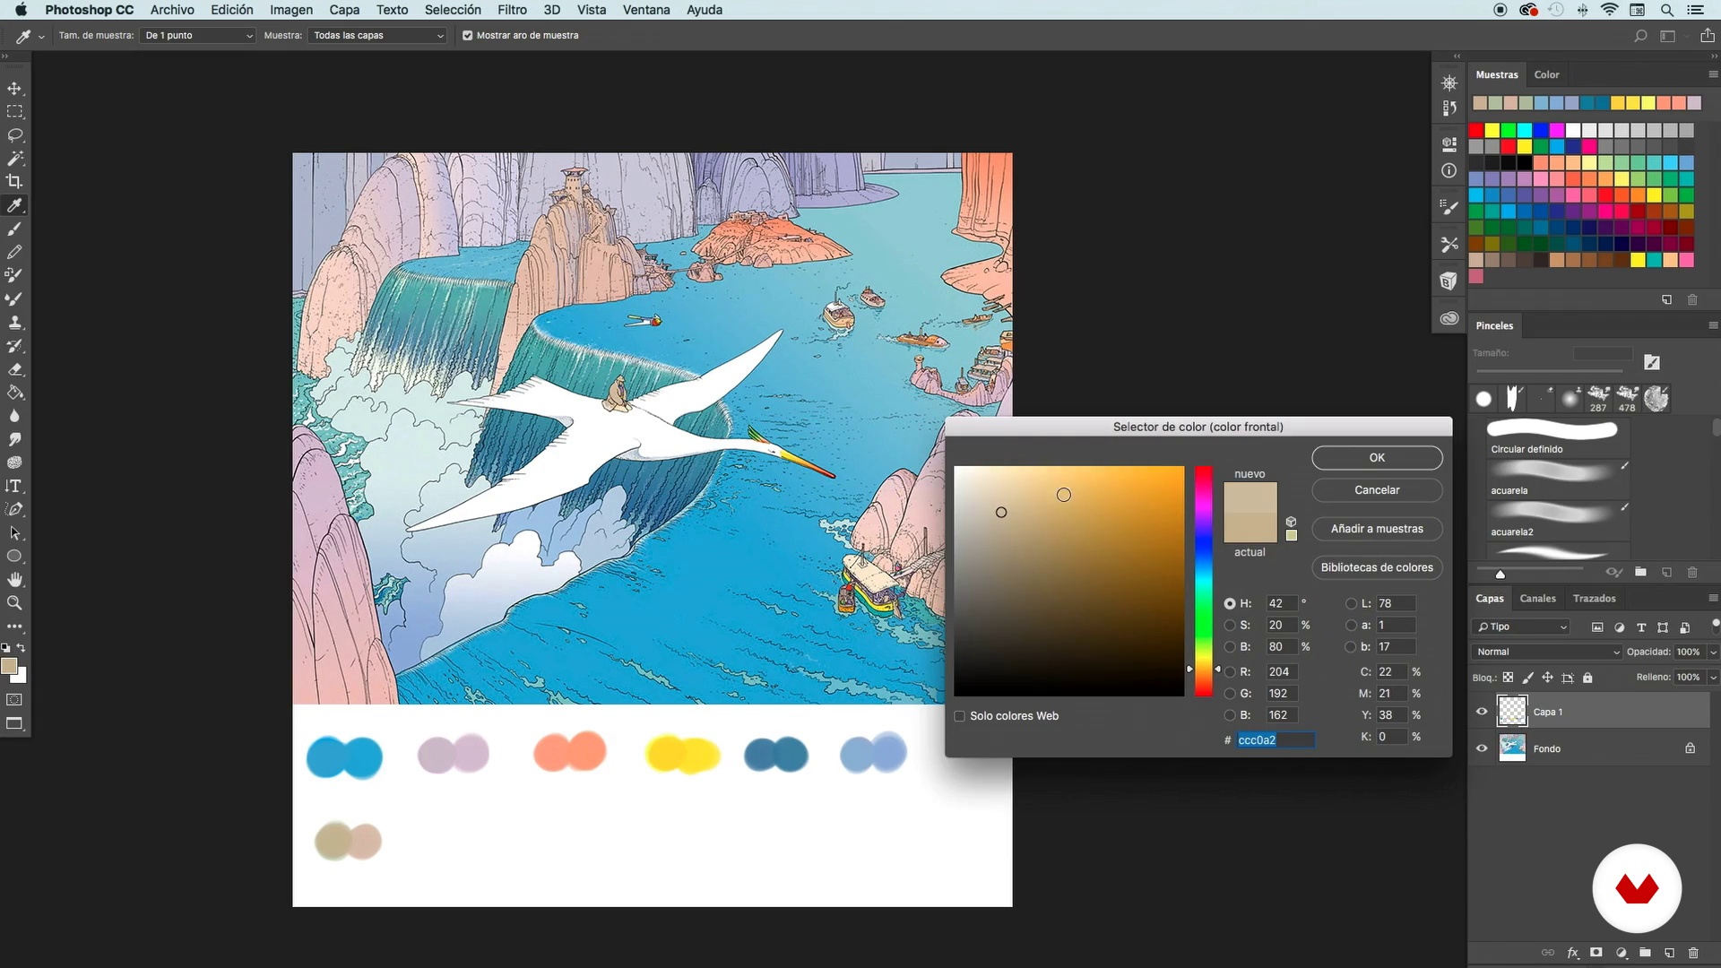Viewport: 1721px width, 968px height.
Task: Select the Zoom tool
Action: (14, 603)
